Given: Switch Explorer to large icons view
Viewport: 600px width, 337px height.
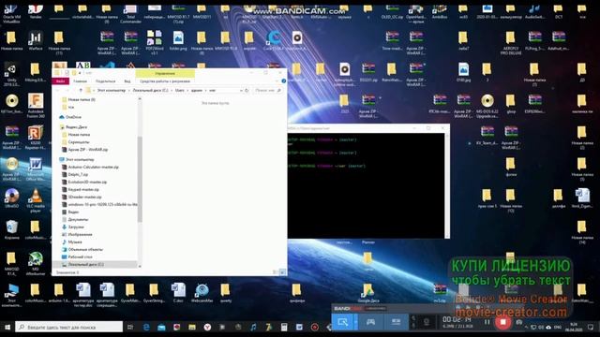Looking at the screenshot, I should [x=282, y=272].
